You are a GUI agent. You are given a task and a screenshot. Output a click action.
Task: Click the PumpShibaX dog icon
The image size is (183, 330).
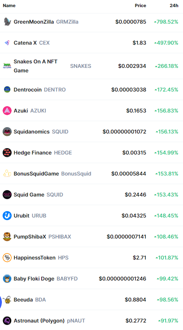point(7,237)
